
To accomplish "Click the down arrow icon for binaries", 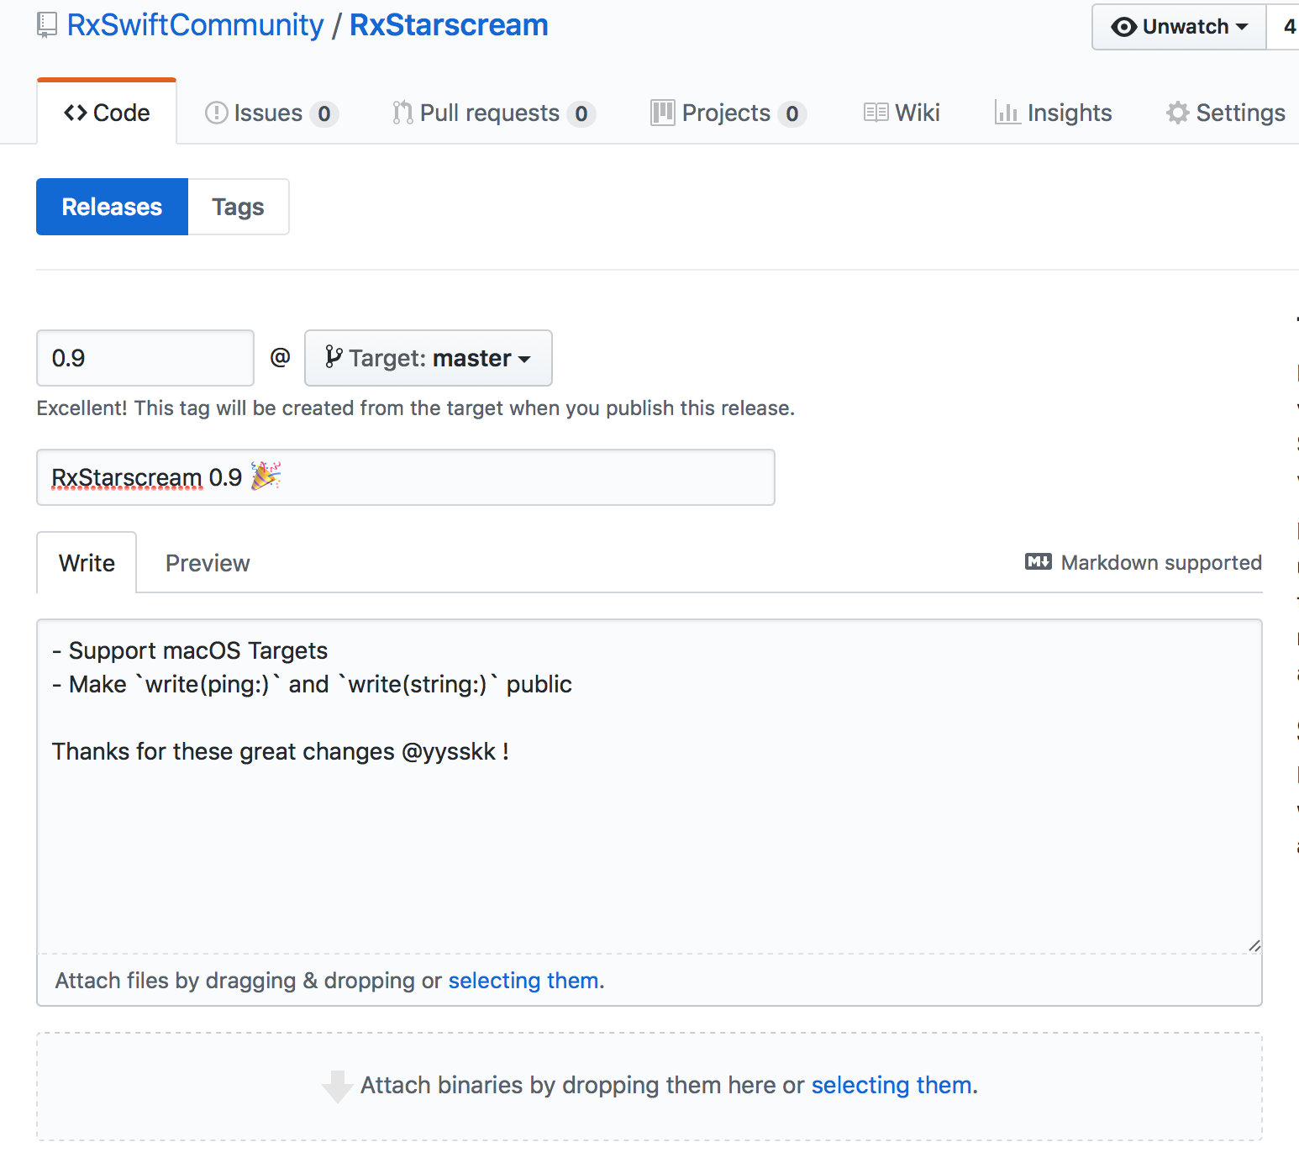I will (x=337, y=1087).
